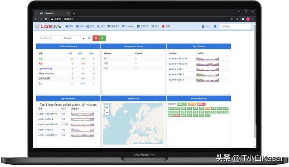
Task: Focus the global search field
Action: 236,27
